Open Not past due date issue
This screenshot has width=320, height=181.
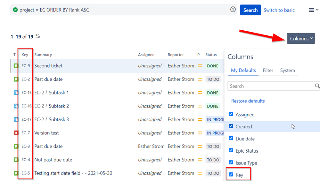coord(53,160)
